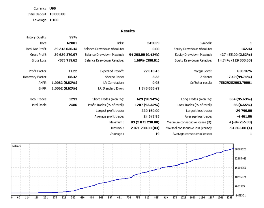Select the Largest profit trade value 220 160.00

[x=150, y=111]
